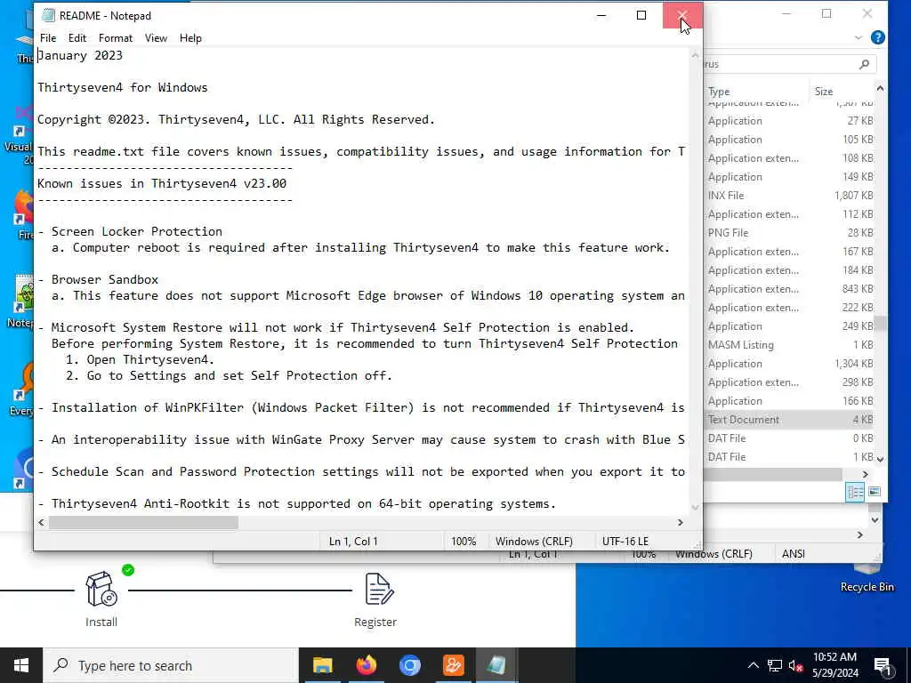The image size is (911, 683).
Task: Minimize the README Notepad window
Action: click(x=601, y=16)
